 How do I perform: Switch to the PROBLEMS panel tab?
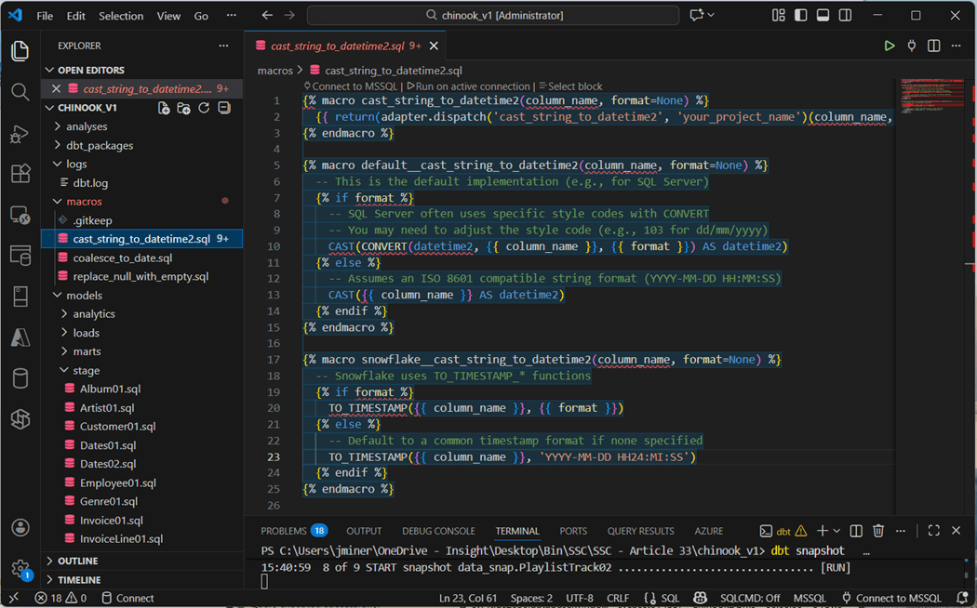point(284,531)
